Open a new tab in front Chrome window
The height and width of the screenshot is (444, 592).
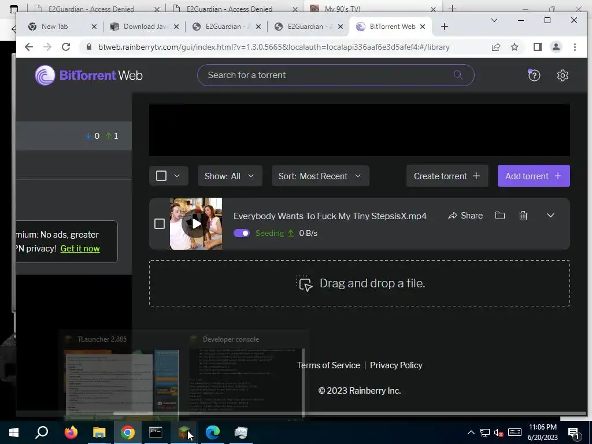click(x=445, y=27)
